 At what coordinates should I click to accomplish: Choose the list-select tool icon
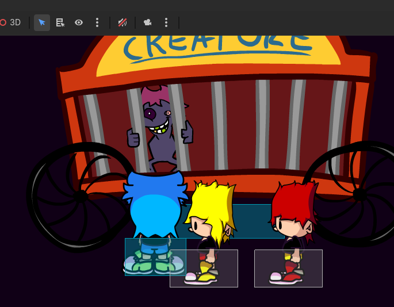click(60, 22)
